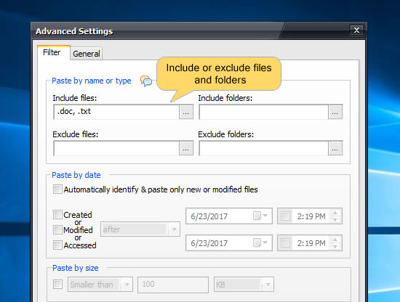
Task: Browse button next to Include folders
Action: point(335,112)
